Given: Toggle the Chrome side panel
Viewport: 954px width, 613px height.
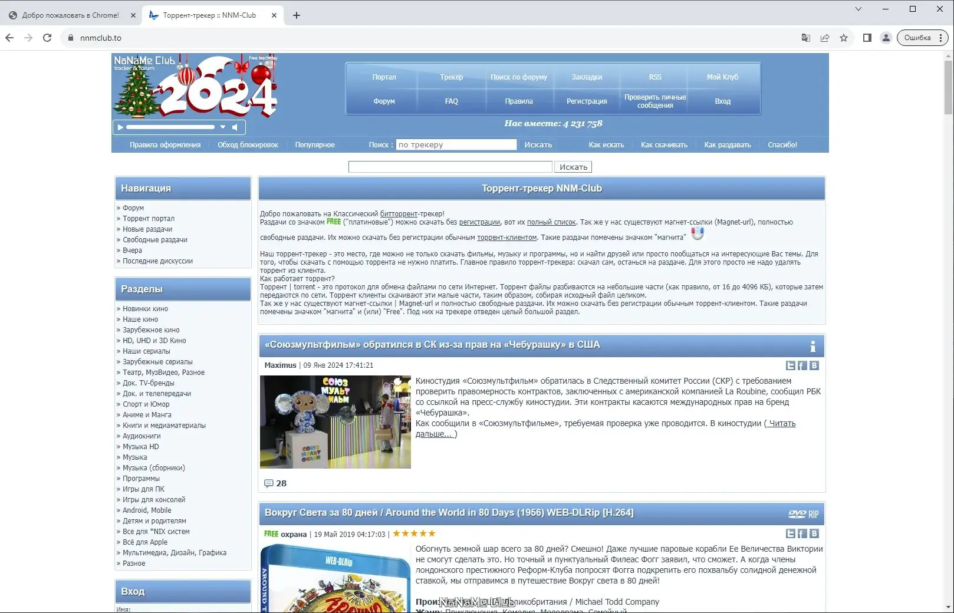Looking at the screenshot, I should [867, 38].
